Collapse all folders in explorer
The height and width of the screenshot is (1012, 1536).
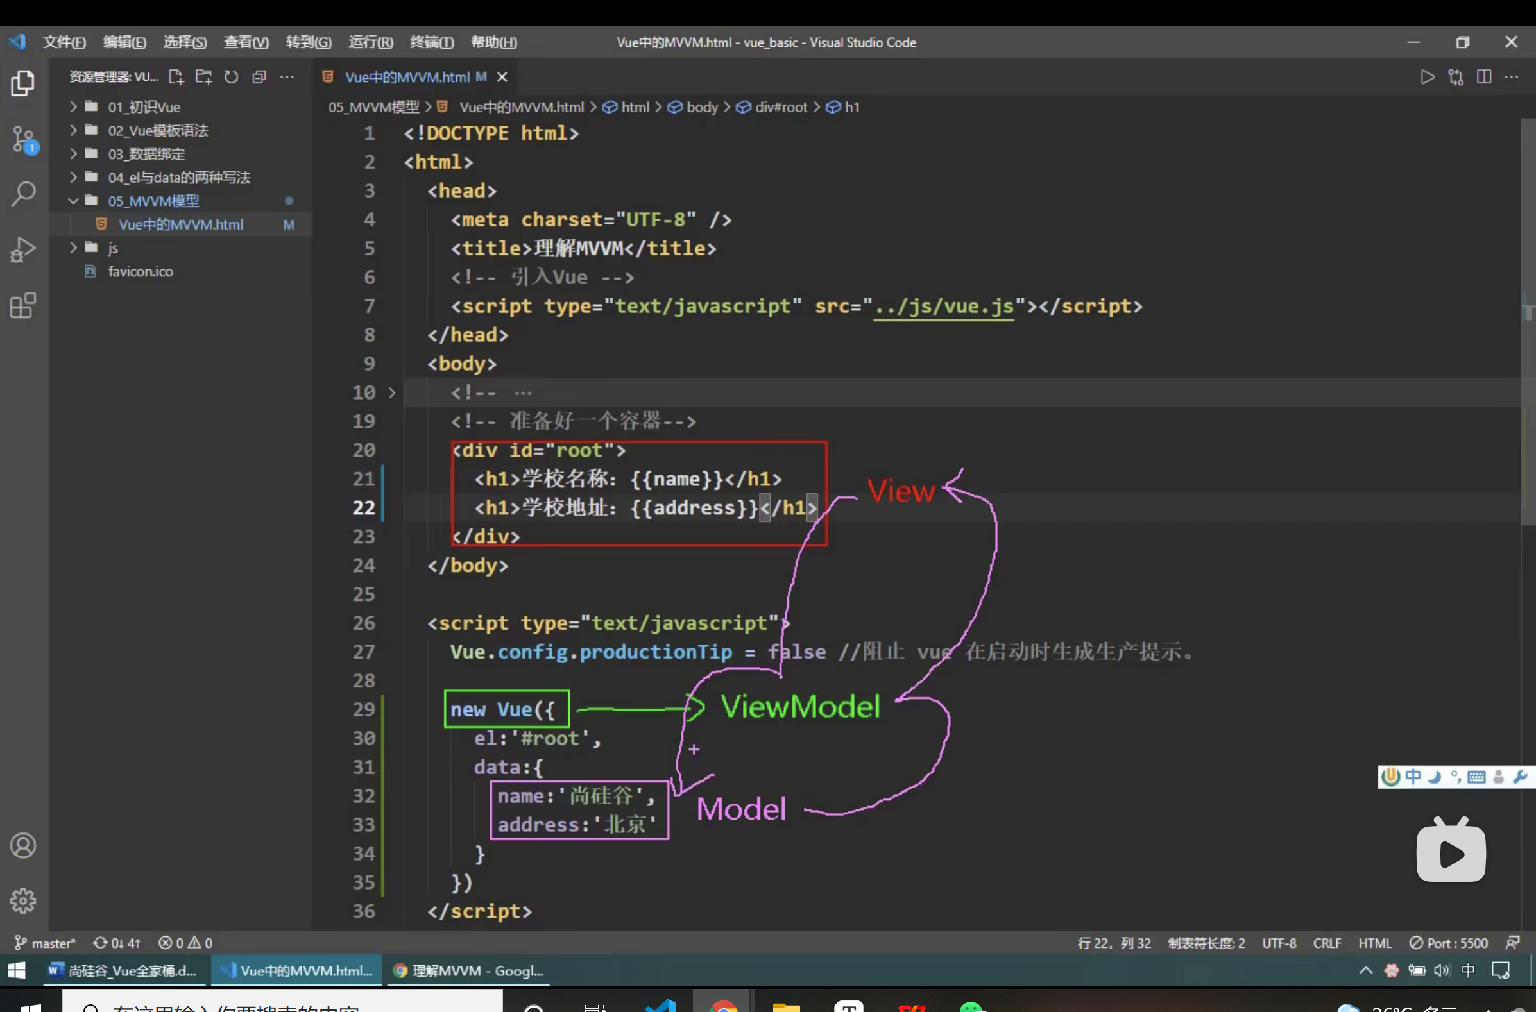[x=259, y=77]
